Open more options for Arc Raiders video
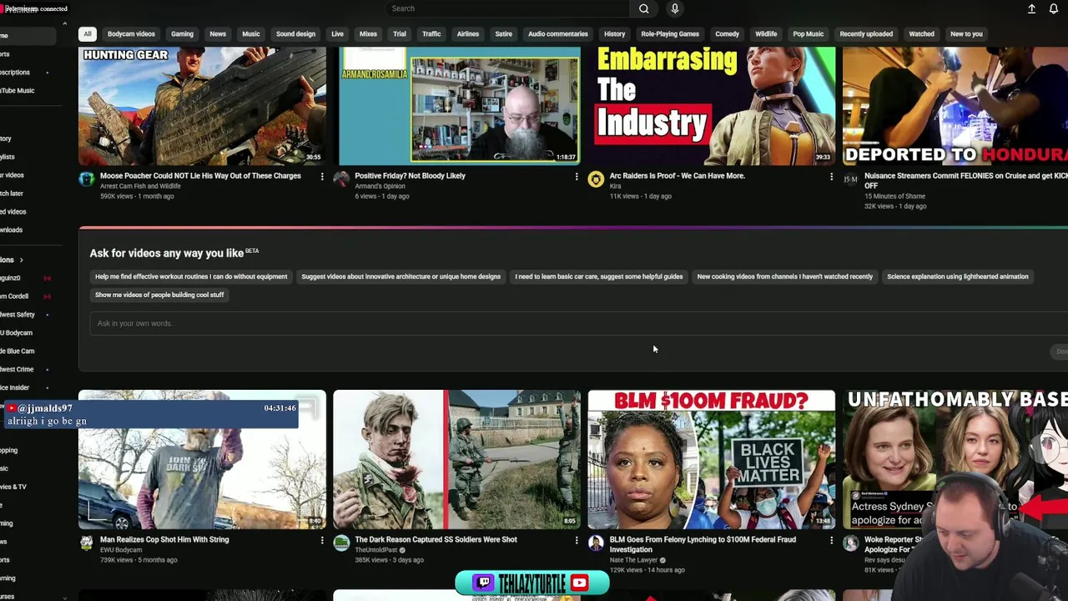This screenshot has height=601, width=1068. pos(831,176)
